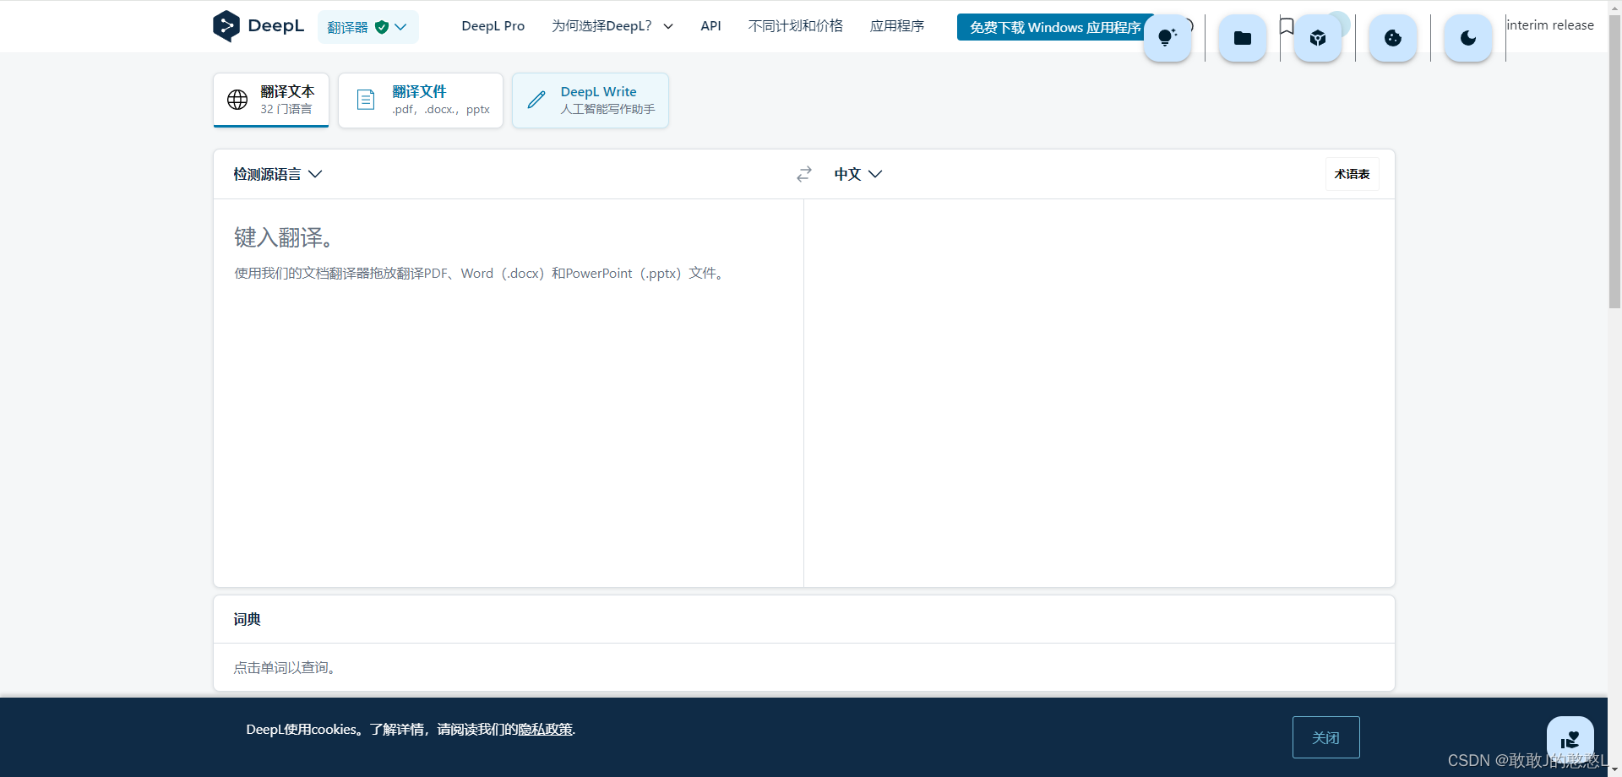
Task: Open the 翻译器 product dropdown
Action: (367, 27)
